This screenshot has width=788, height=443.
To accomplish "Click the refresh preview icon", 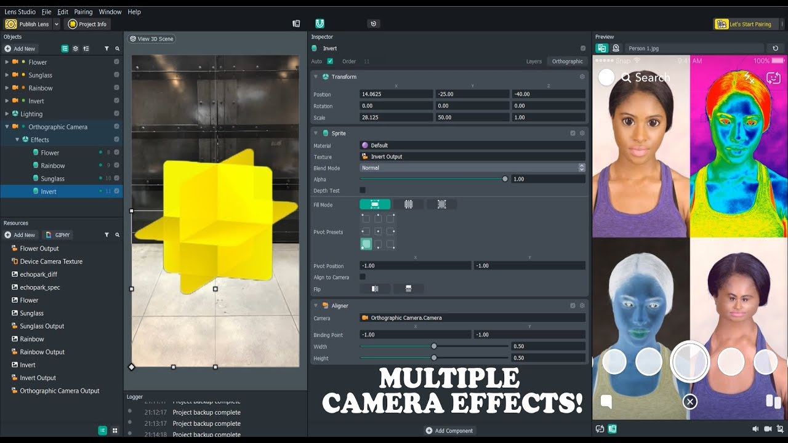I will (776, 48).
